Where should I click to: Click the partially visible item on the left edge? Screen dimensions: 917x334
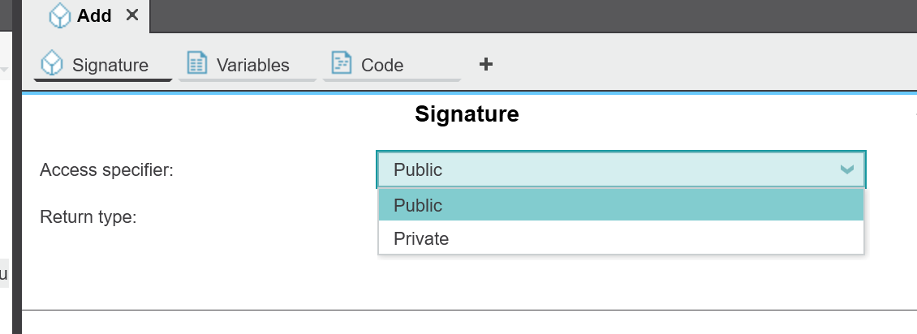[4, 273]
